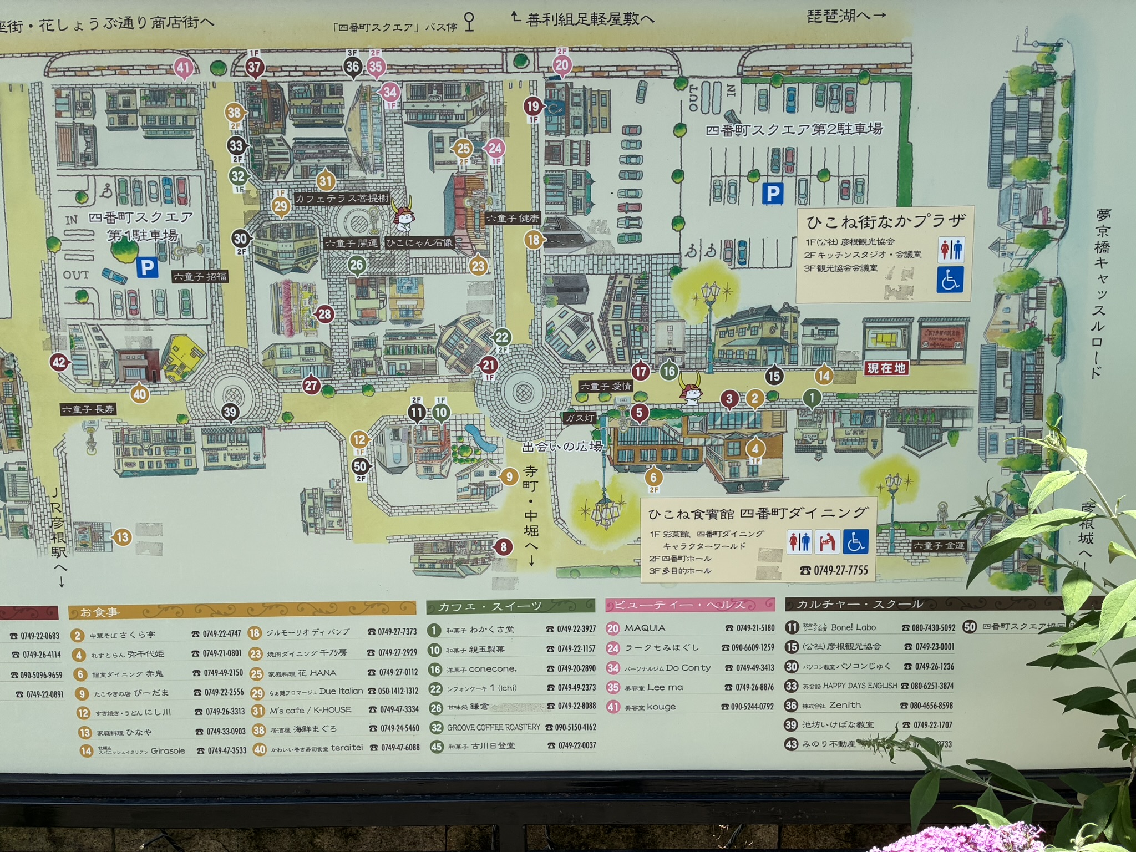The image size is (1136, 852).
Task: Select map pin 36 marked 3F
Action: [x=353, y=67]
